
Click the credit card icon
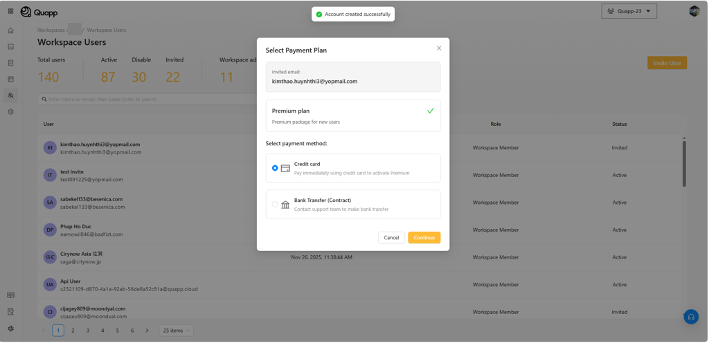click(285, 168)
